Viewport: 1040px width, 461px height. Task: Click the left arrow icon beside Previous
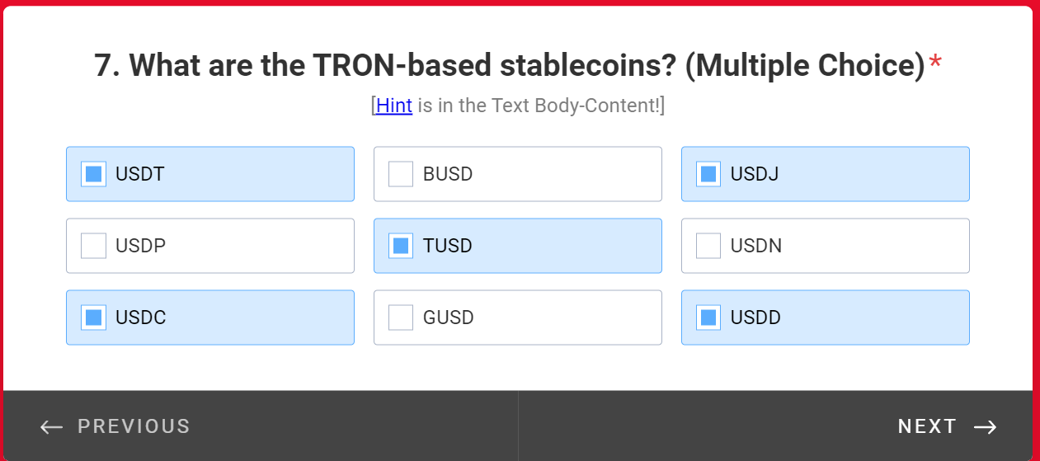click(x=51, y=426)
